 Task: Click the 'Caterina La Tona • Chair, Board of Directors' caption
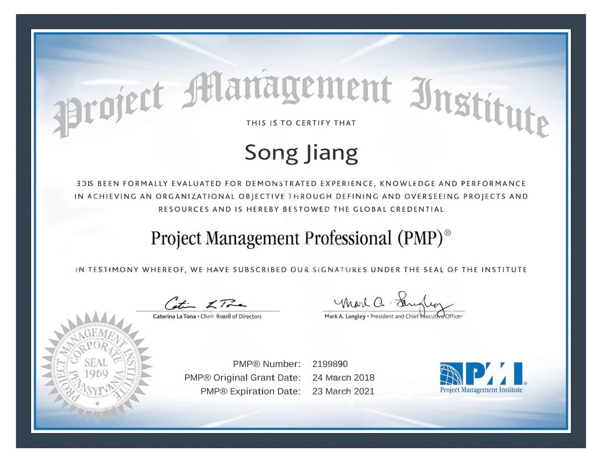[x=207, y=316]
